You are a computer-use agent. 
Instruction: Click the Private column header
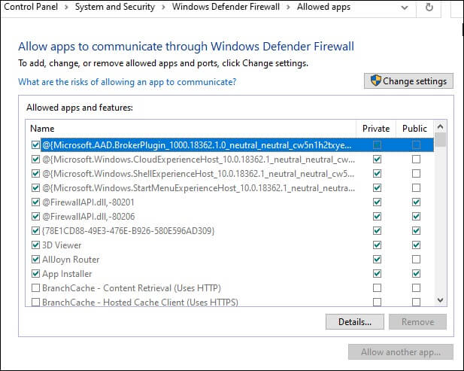point(376,129)
